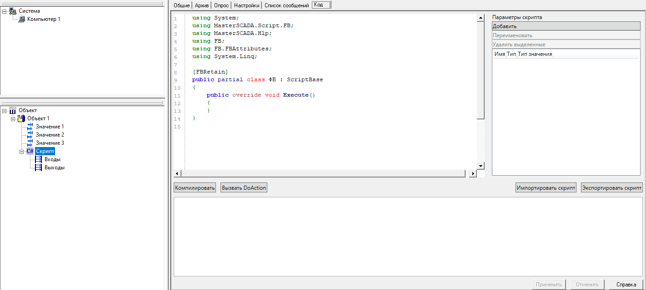Select Значение 1 tree item

[x=50, y=127]
